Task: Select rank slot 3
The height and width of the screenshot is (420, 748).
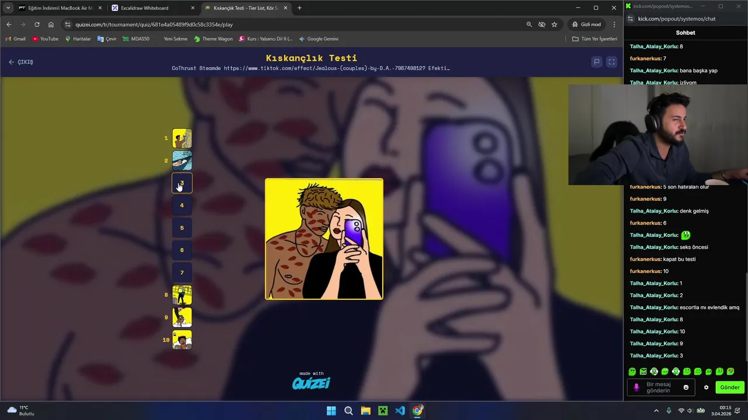Action: point(182,183)
